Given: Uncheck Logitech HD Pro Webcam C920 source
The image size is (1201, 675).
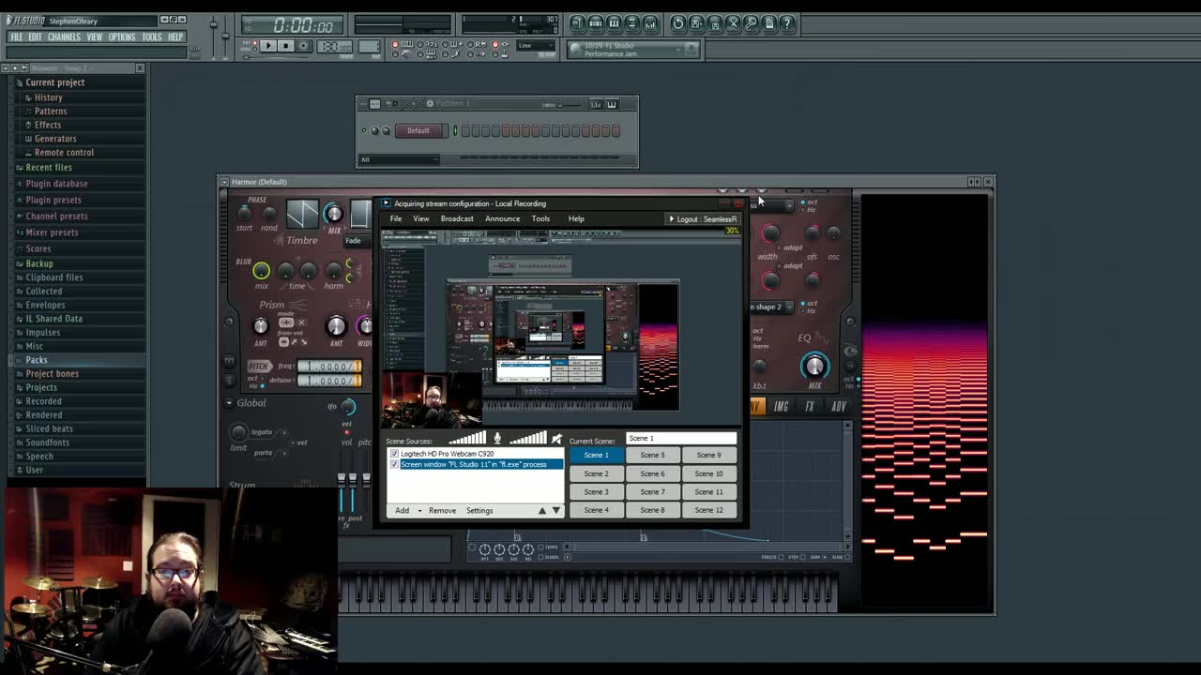Looking at the screenshot, I should tap(394, 454).
